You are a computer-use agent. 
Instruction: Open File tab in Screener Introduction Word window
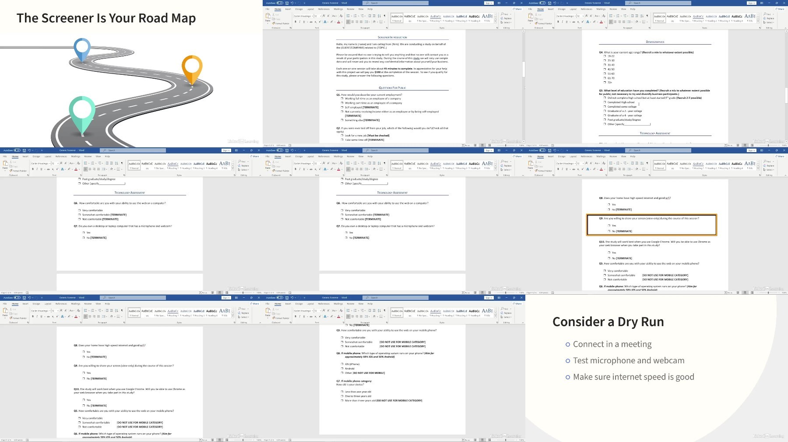click(x=267, y=9)
